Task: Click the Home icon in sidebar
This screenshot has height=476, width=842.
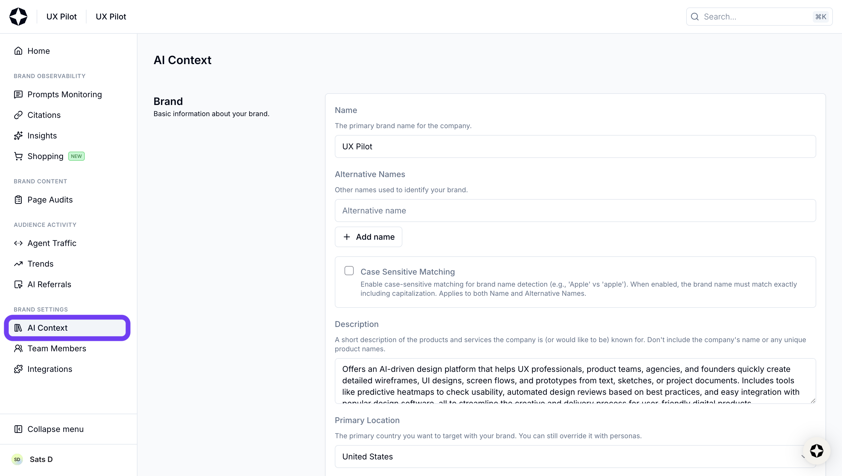Action: [18, 51]
